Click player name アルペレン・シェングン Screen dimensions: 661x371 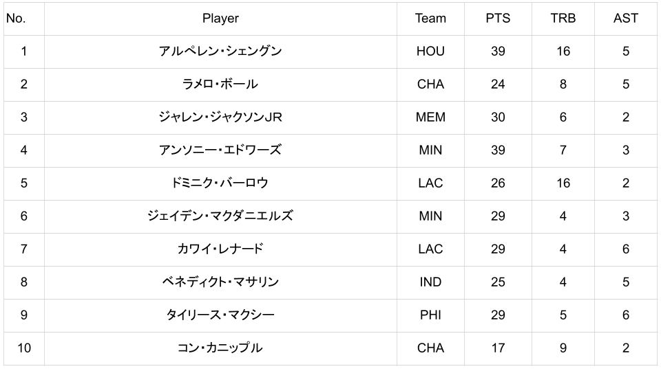(220, 52)
